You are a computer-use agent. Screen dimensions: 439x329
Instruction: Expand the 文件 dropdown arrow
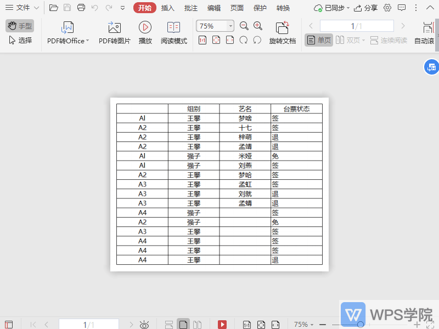tap(36, 8)
